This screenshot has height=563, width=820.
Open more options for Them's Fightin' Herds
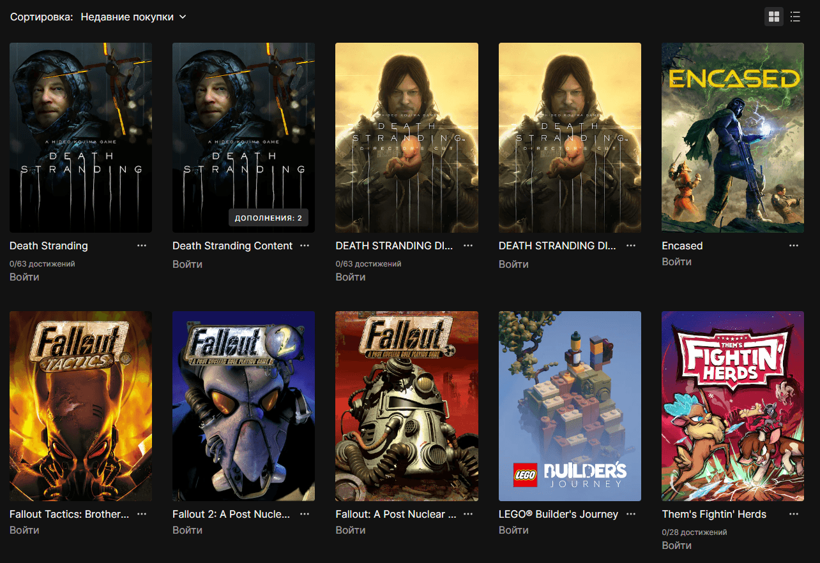pyautogui.click(x=794, y=514)
